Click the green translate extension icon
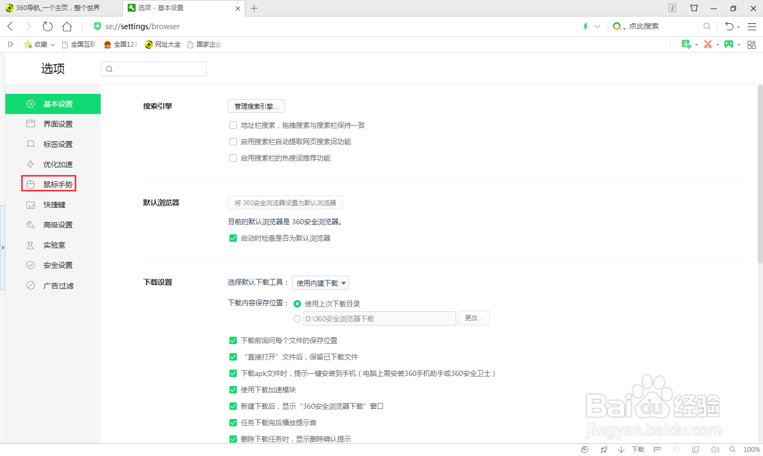 point(686,45)
